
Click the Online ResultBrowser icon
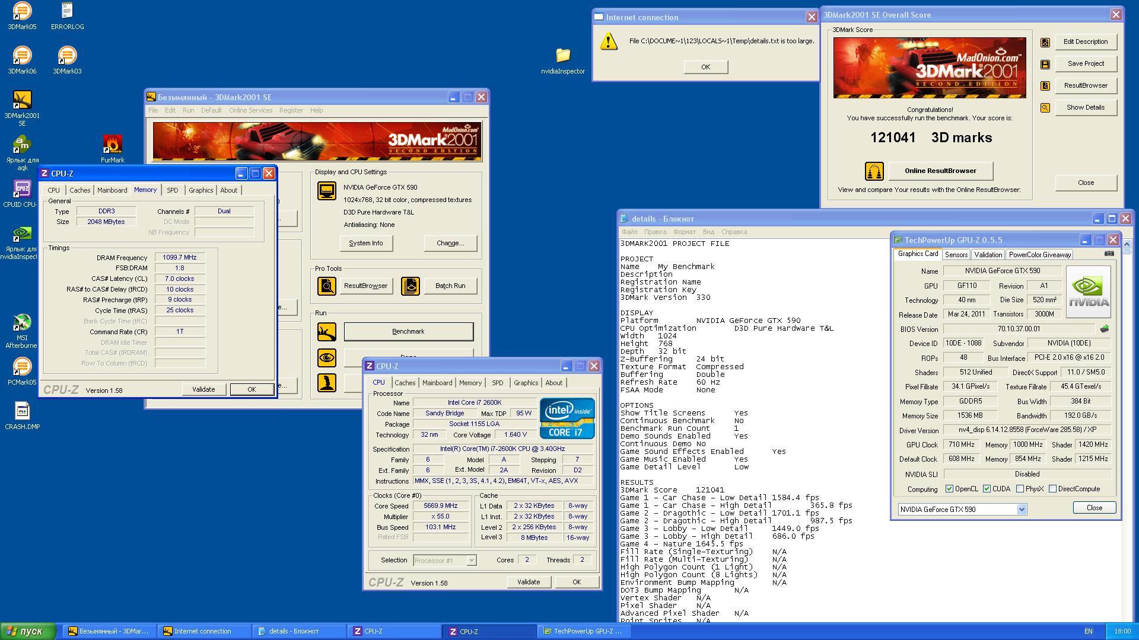click(874, 171)
